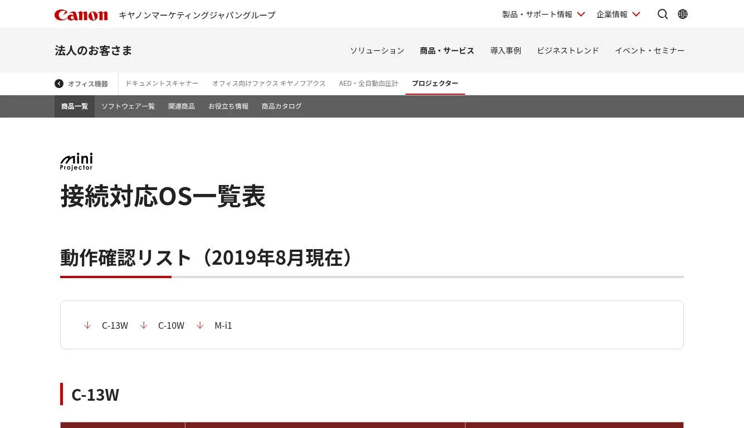Go to ドキュメントスキャナー category
This screenshot has width=744, height=428.
tap(161, 84)
